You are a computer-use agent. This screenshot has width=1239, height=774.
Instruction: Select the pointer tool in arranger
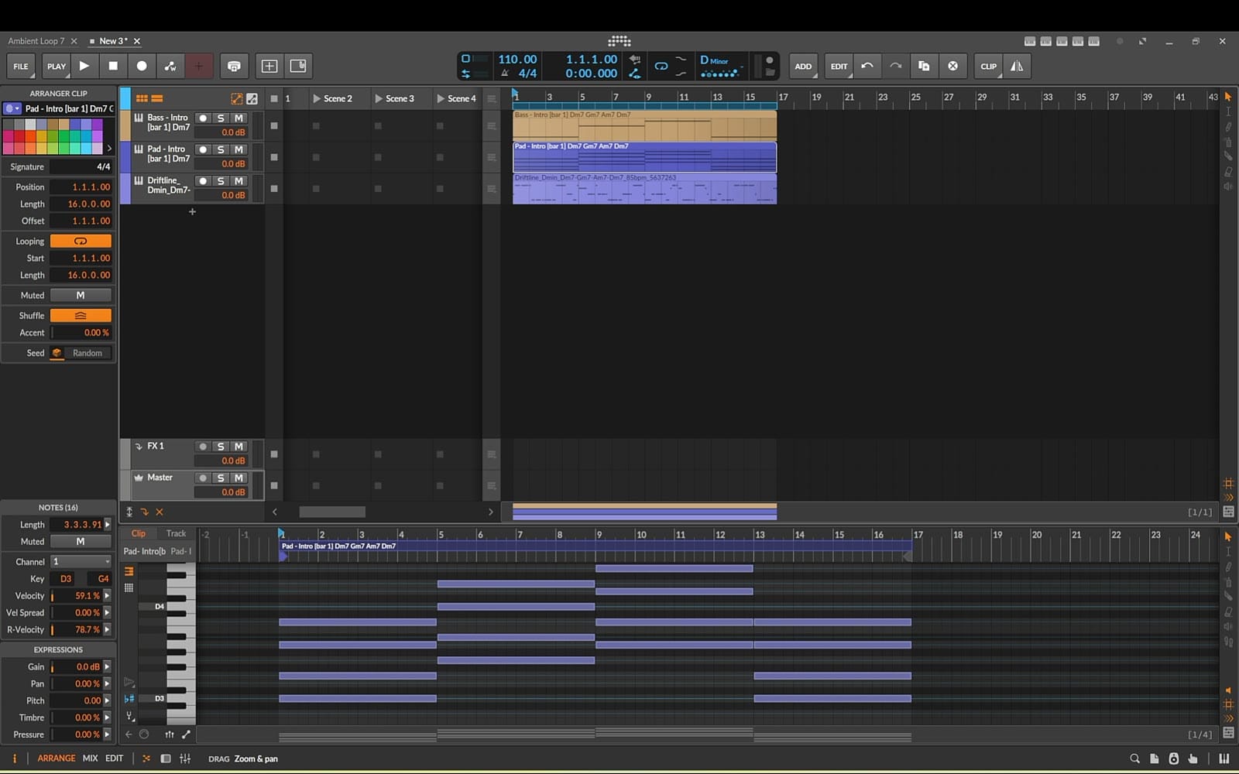coord(1228,97)
